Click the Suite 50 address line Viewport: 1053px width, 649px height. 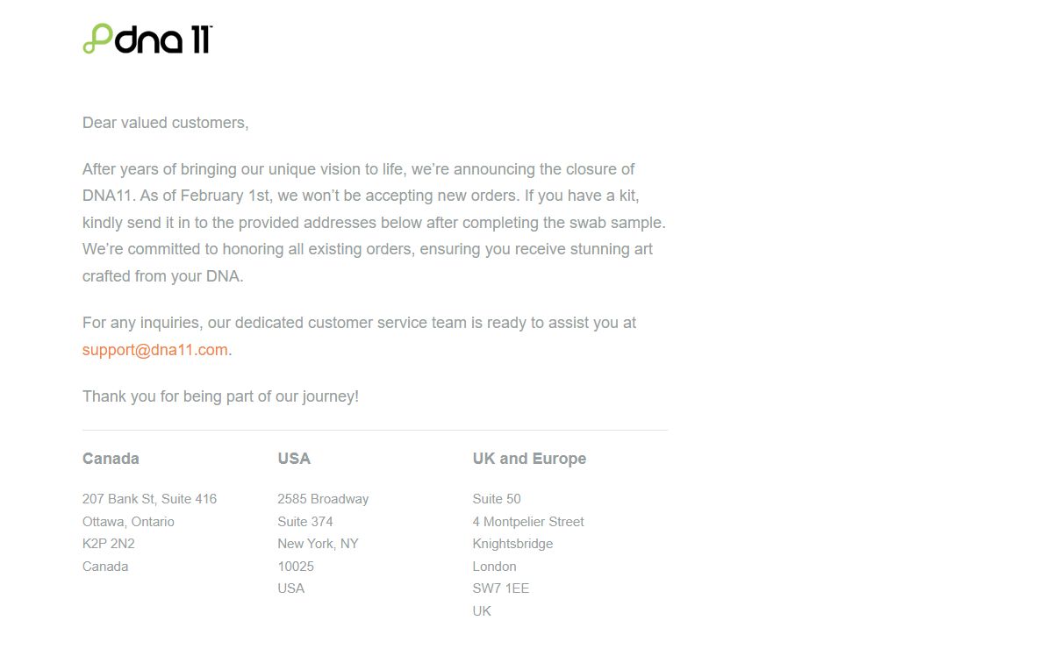click(x=497, y=499)
